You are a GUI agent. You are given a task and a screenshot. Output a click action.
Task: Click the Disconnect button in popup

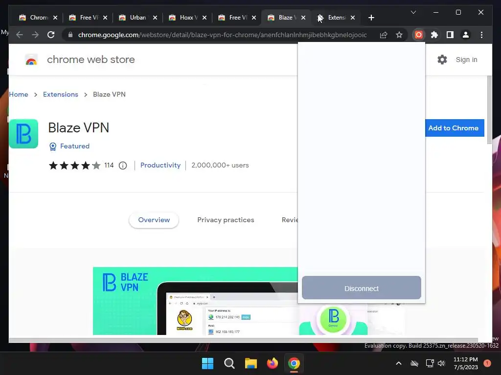click(x=362, y=288)
